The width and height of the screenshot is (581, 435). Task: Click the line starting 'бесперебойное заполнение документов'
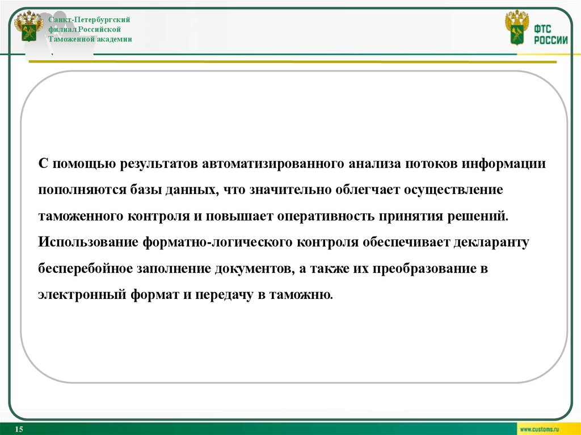coord(263,269)
